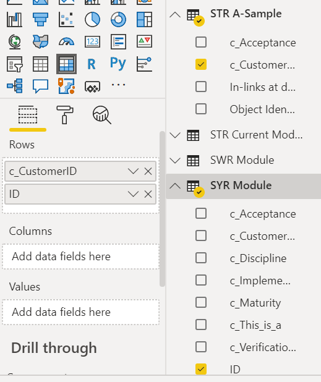The height and width of the screenshot is (382, 321).
Task: Open ID field dropdown in Rows
Action: point(133,194)
